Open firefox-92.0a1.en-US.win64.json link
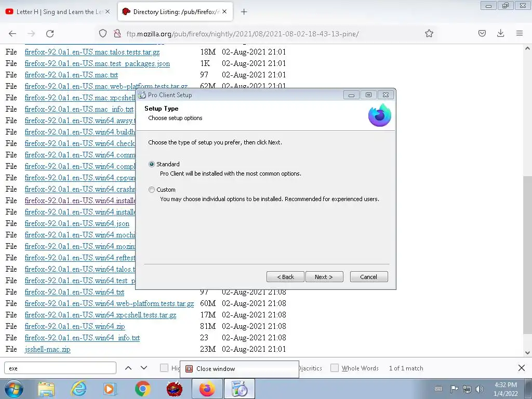532x399 pixels. click(x=77, y=223)
